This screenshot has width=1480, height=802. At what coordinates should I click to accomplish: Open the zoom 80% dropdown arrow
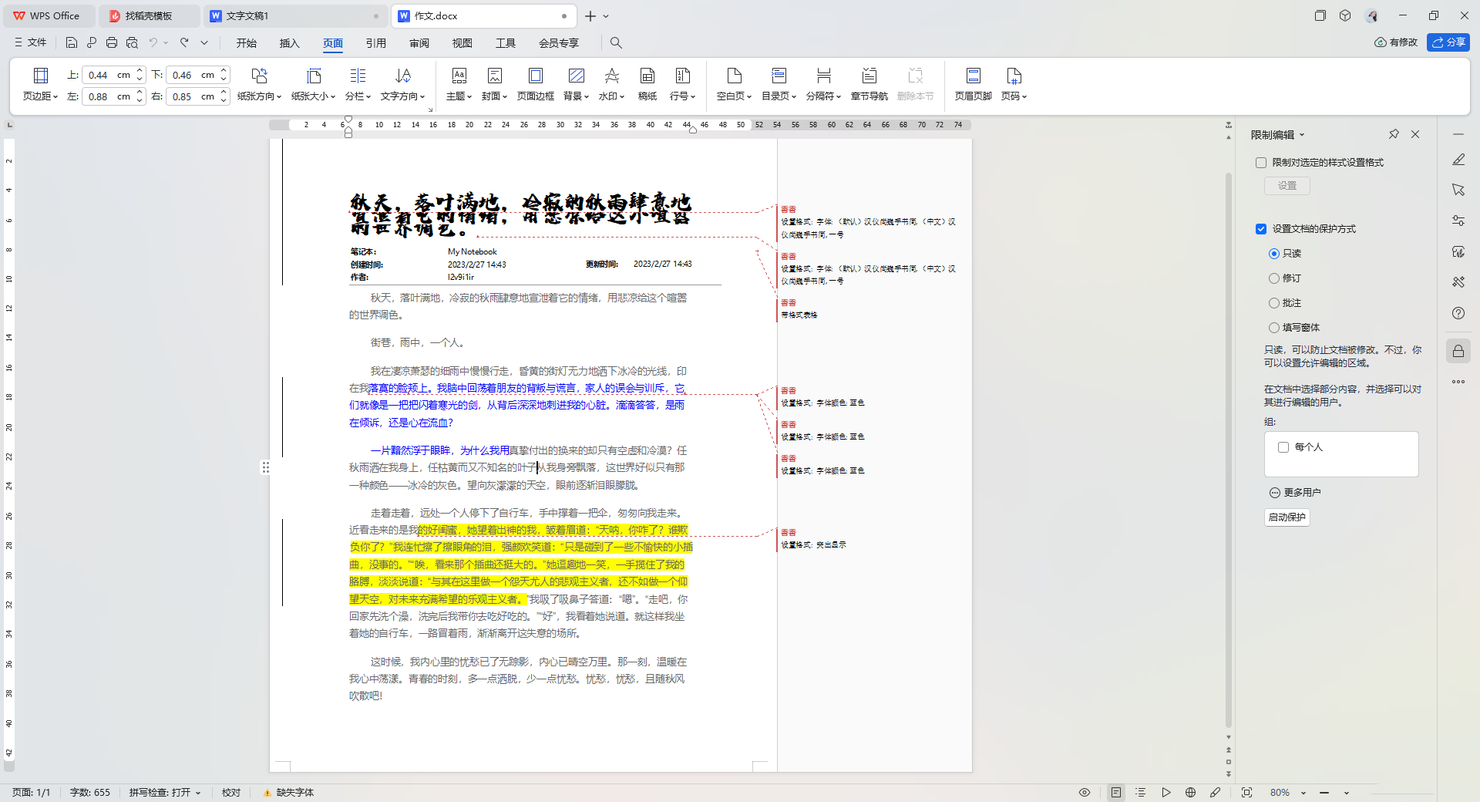coord(1303,793)
